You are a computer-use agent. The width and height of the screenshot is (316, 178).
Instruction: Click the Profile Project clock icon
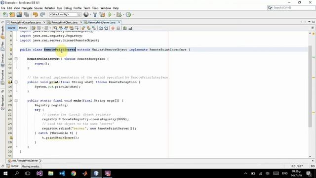(x=128, y=14)
